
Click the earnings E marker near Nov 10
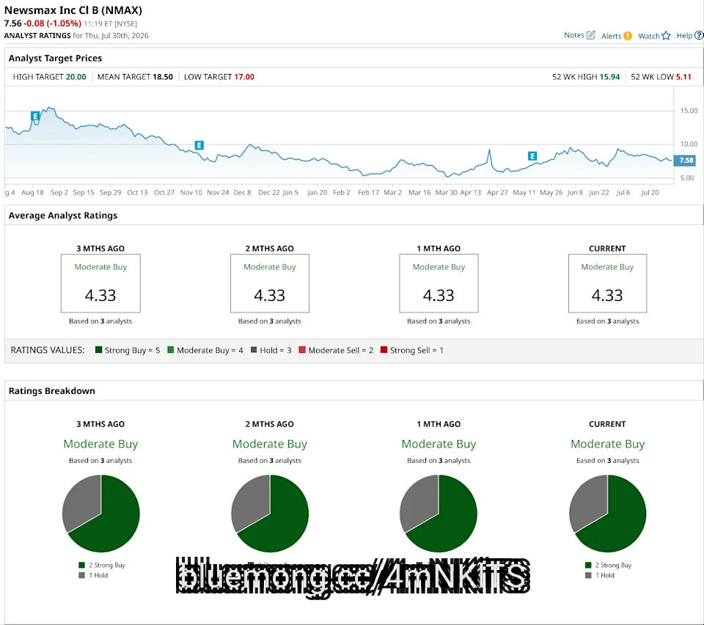point(199,145)
